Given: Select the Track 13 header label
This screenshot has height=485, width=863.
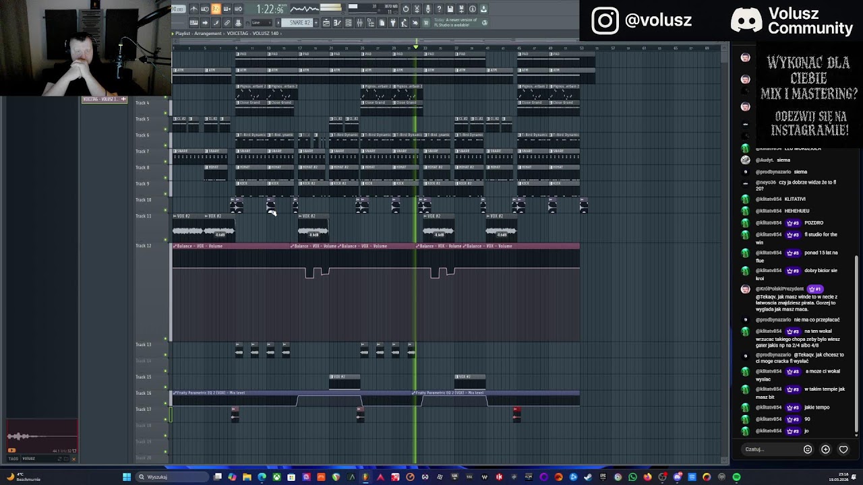Looking at the screenshot, I should [143, 345].
